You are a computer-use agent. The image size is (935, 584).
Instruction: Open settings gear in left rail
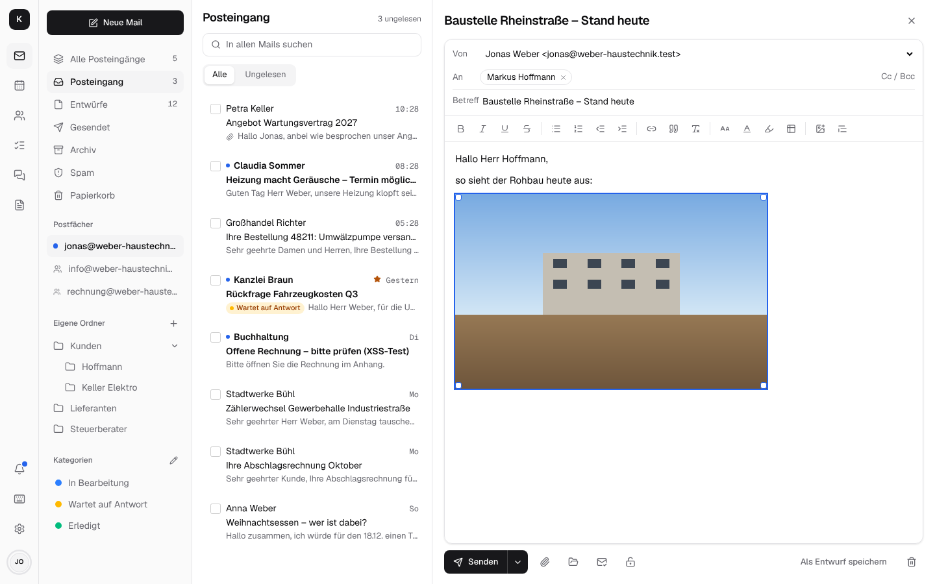point(19,529)
